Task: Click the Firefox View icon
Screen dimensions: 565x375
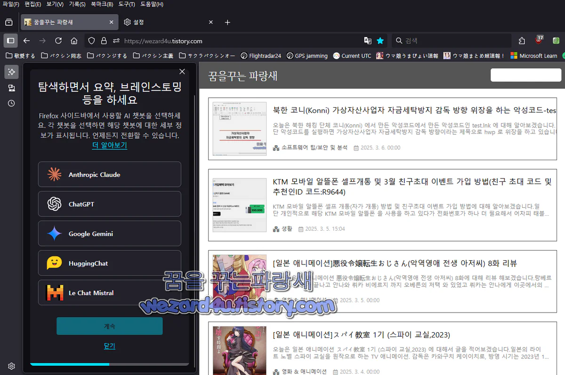Action: click(8, 22)
